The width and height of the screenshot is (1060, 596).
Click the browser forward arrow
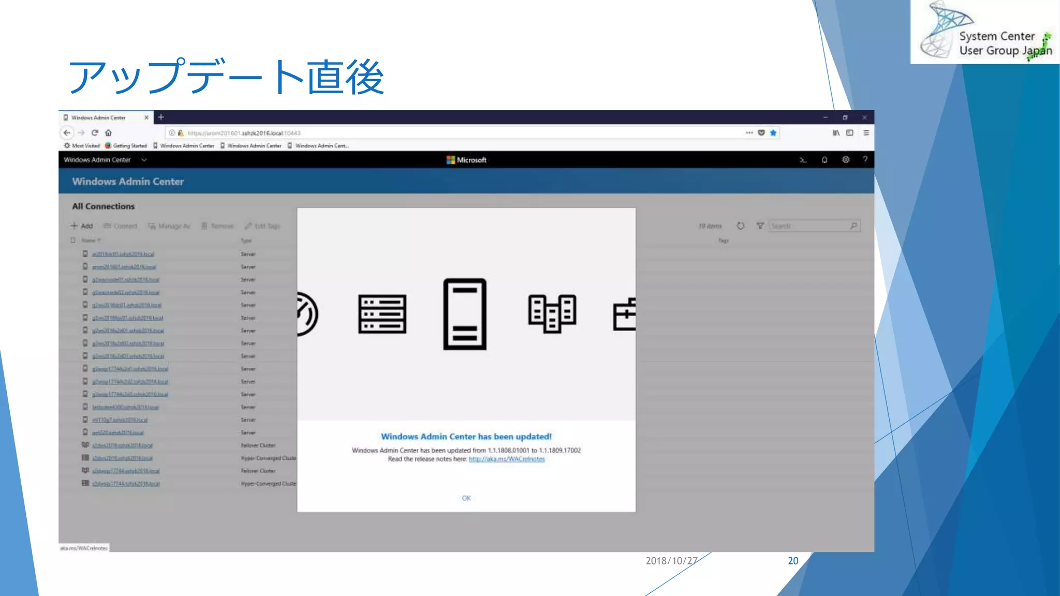click(x=81, y=133)
